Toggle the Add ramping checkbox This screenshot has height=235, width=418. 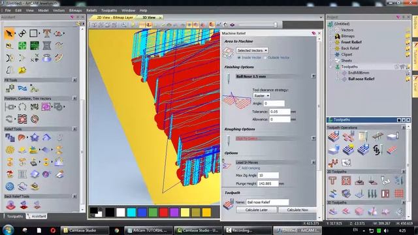[239, 168]
